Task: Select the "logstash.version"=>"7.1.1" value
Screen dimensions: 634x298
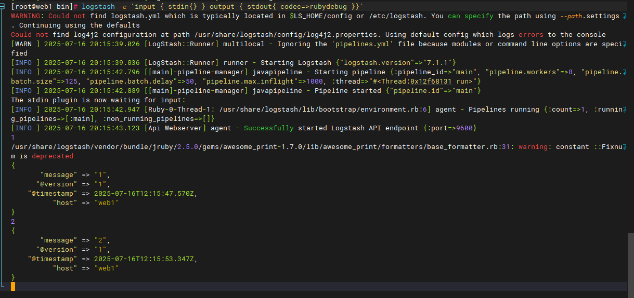Action: pyautogui.click(x=395, y=62)
